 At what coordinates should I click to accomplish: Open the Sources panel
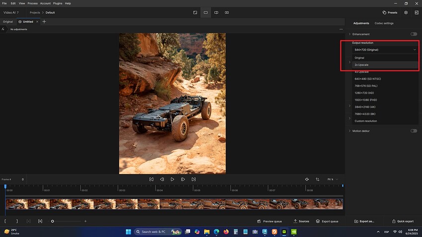301,221
